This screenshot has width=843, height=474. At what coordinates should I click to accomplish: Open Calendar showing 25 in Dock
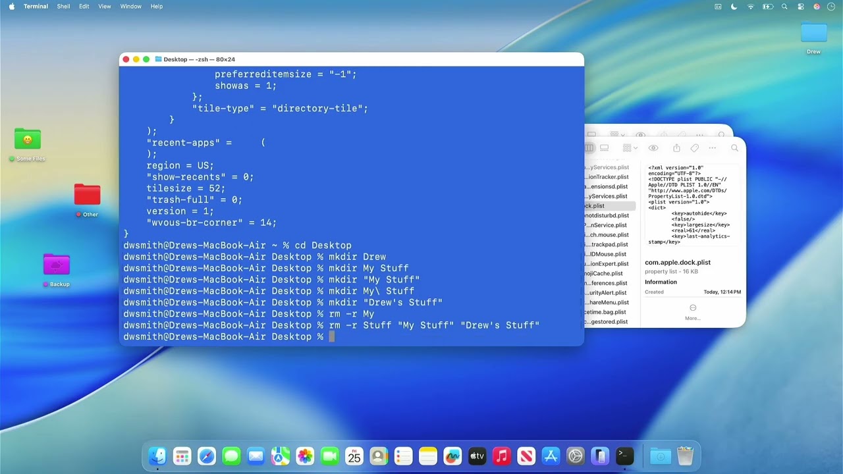pyautogui.click(x=354, y=456)
